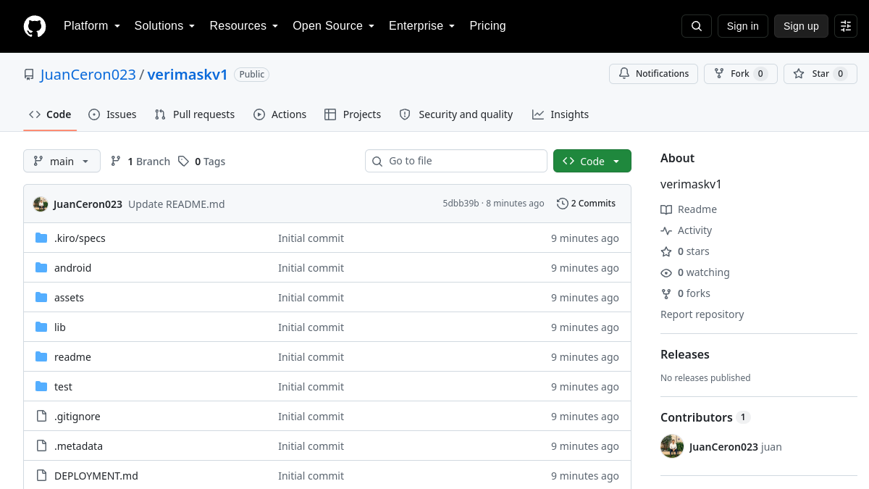Open the Report repository link

click(x=702, y=314)
